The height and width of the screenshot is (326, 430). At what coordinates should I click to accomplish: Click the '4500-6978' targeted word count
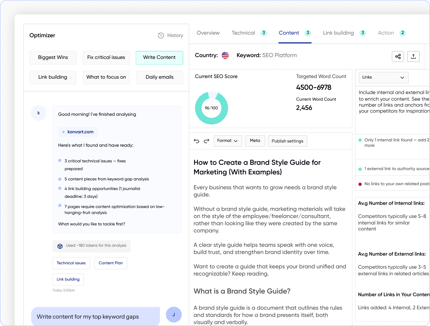(x=314, y=87)
